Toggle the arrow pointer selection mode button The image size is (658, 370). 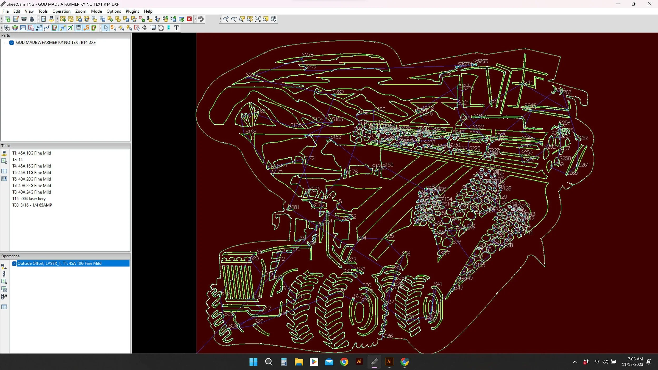pyautogui.click(x=106, y=28)
